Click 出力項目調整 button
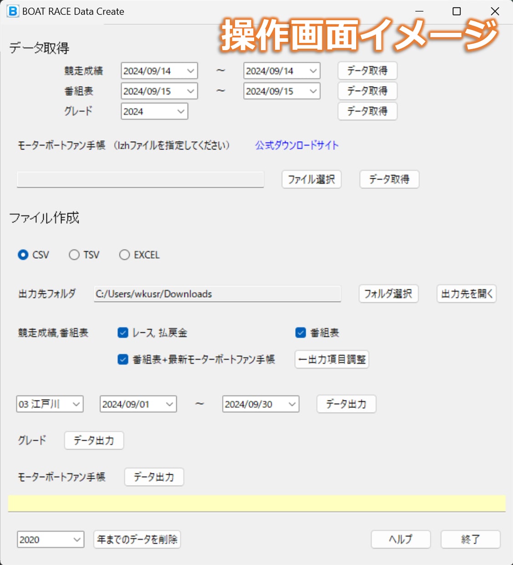Viewport: 513px width, 565px height. click(x=332, y=360)
